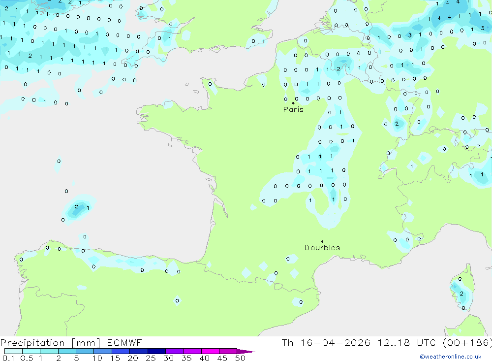This screenshot has height=361, width=492.
Task: Click the 12..18 UTC time range
Action: pos(407,342)
